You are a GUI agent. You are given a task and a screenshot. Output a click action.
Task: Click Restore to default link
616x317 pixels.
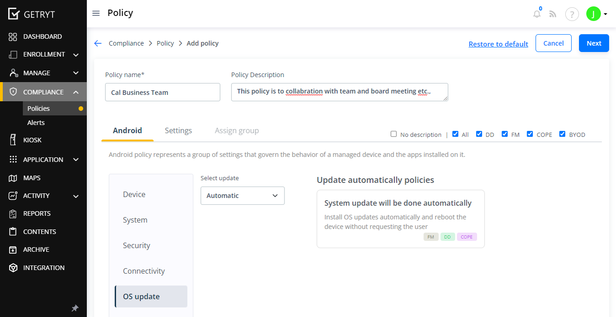click(498, 44)
